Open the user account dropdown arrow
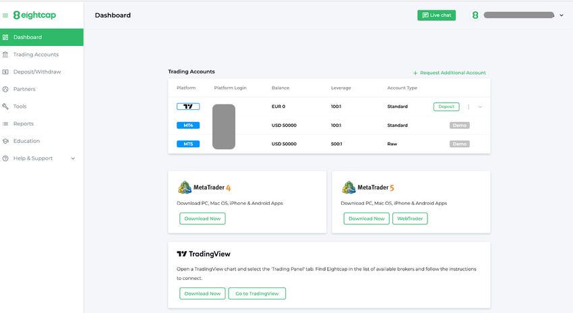This screenshot has height=313, width=573. [x=562, y=16]
